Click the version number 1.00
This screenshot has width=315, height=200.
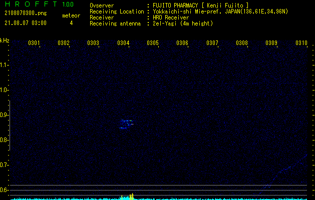tap(68, 4)
